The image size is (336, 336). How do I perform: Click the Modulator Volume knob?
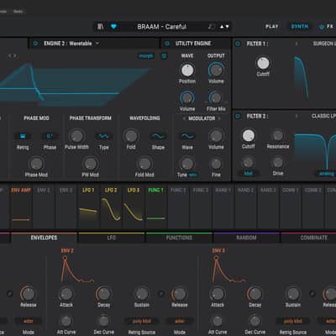216,136
